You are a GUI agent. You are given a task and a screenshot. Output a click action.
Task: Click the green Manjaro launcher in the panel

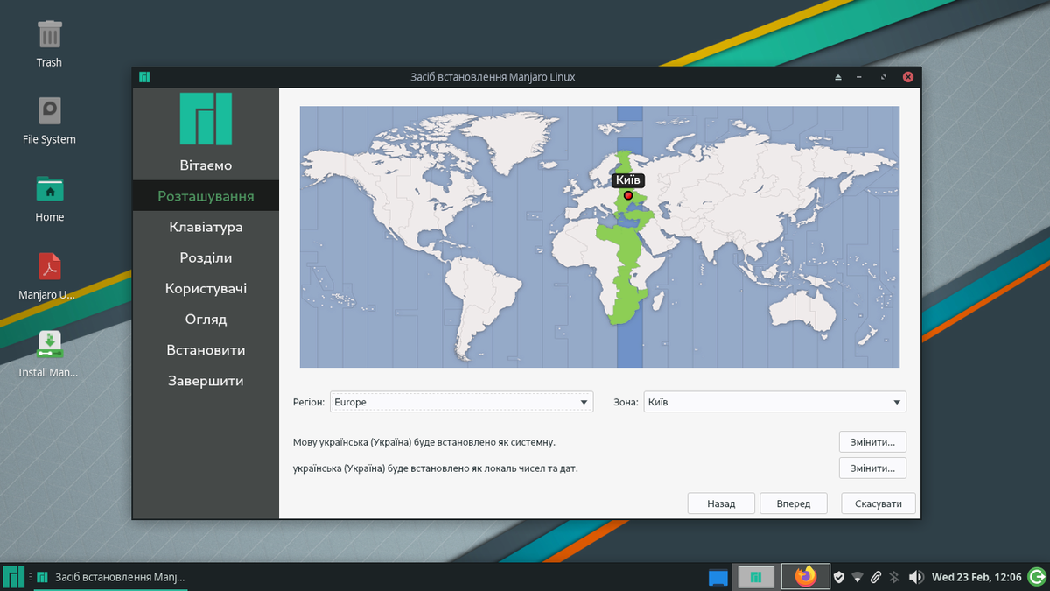click(x=756, y=577)
